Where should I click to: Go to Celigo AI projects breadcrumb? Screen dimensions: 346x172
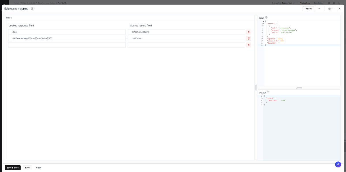tap(28, 3)
